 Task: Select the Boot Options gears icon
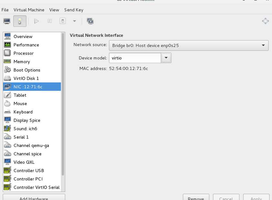coord(7,70)
